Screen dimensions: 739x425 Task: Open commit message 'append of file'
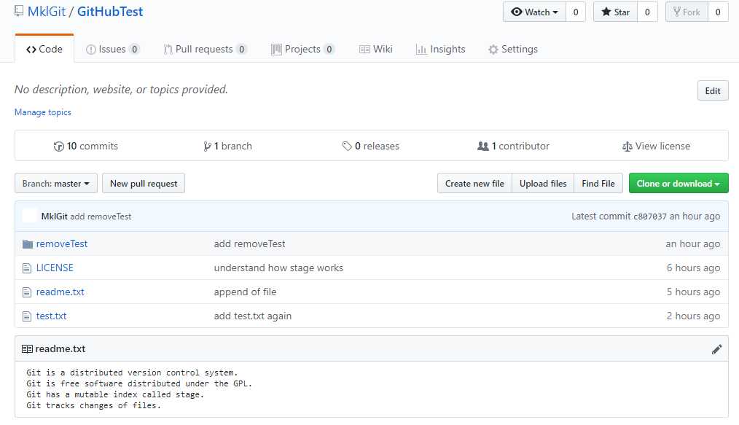[245, 292]
